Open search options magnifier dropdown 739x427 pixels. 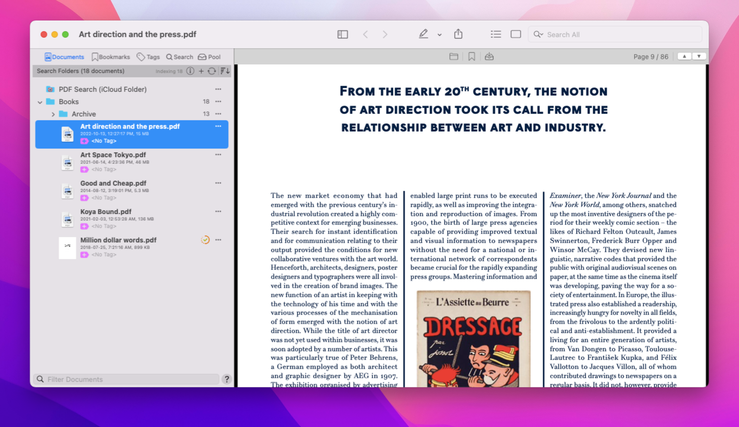[538, 34]
